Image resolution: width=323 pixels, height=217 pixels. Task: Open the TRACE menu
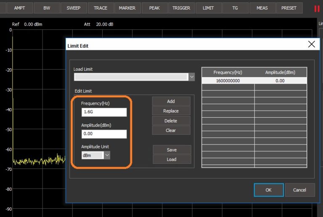[101, 8]
